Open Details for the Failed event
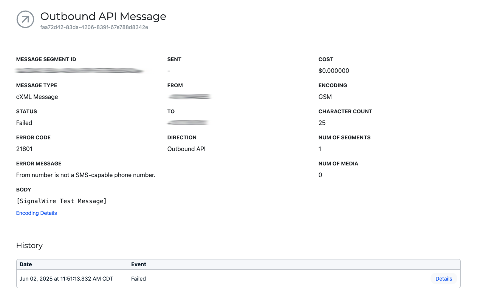The height and width of the screenshot is (304, 480). pyautogui.click(x=443, y=279)
